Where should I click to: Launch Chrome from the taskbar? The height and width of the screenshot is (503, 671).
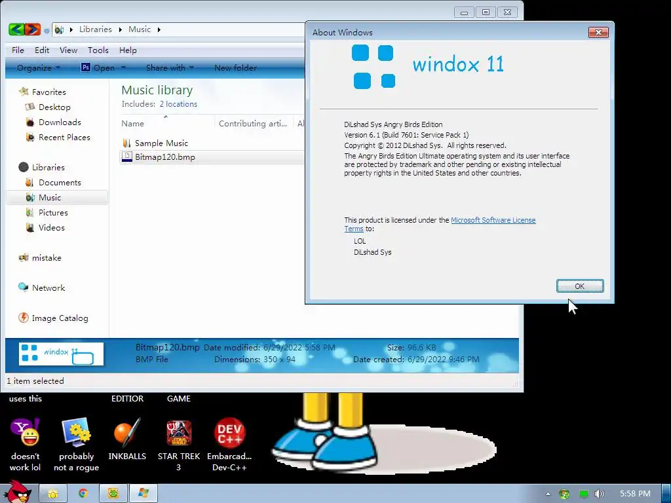click(83, 494)
